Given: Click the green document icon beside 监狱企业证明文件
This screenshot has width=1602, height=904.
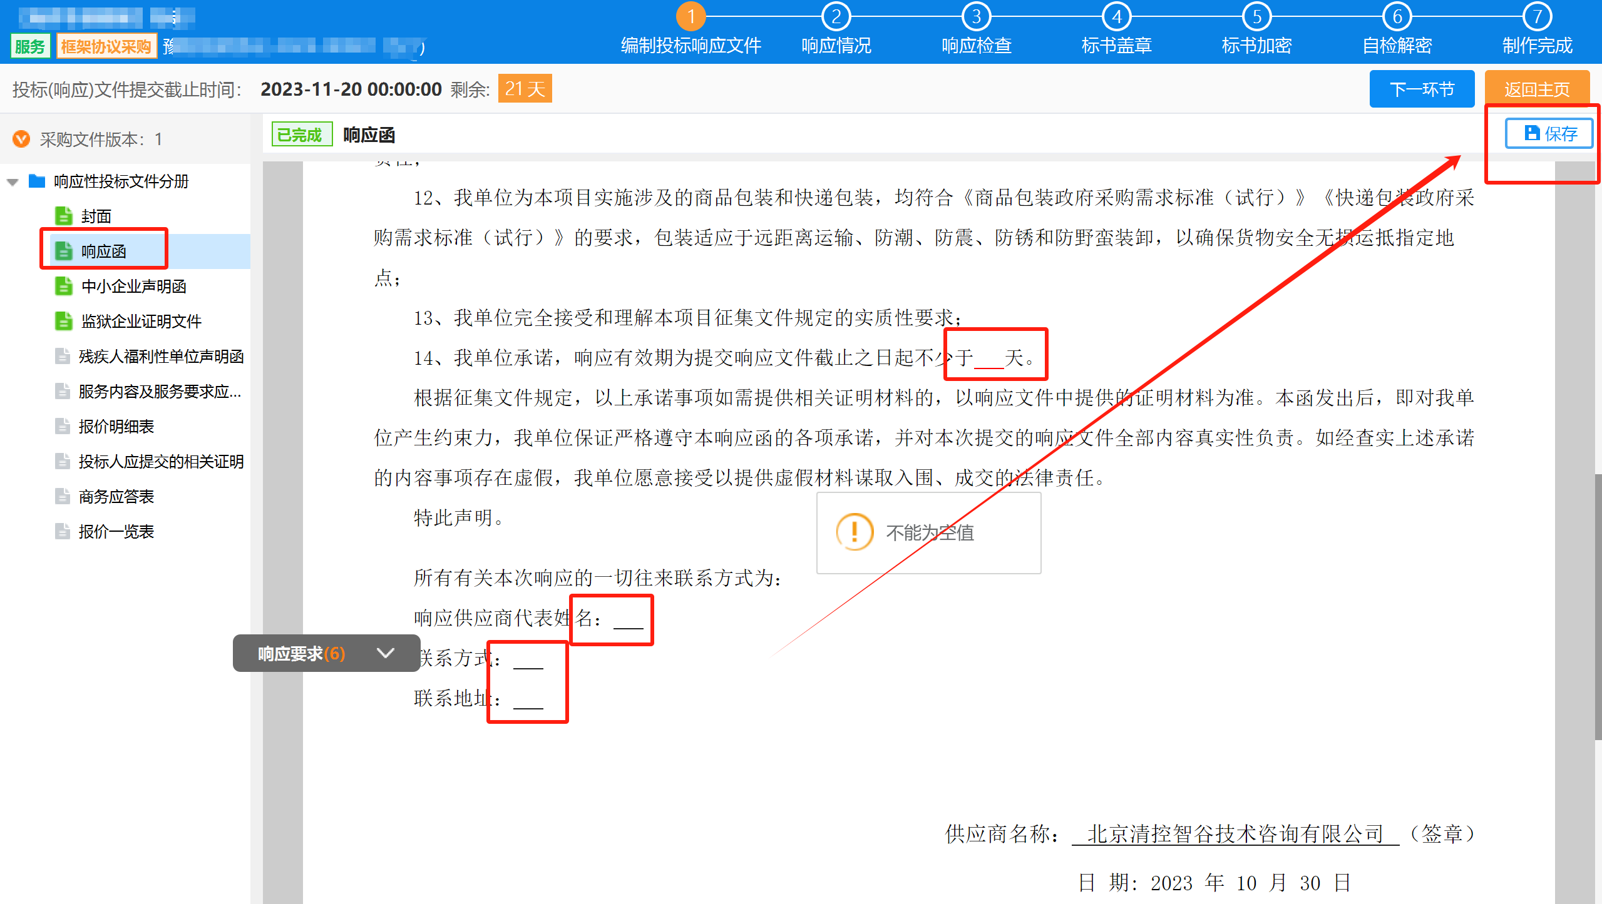Looking at the screenshot, I should pyautogui.click(x=63, y=321).
